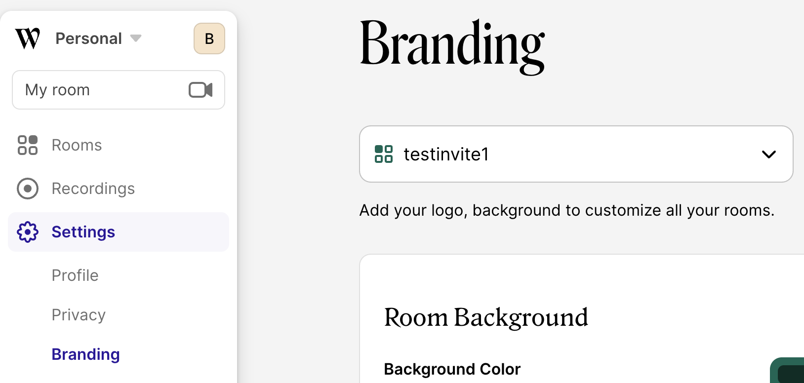Image resolution: width=804 pixels, height=383 pixels.
Task: Click the Whereby W logo
Action: click(x=28, y=38)
